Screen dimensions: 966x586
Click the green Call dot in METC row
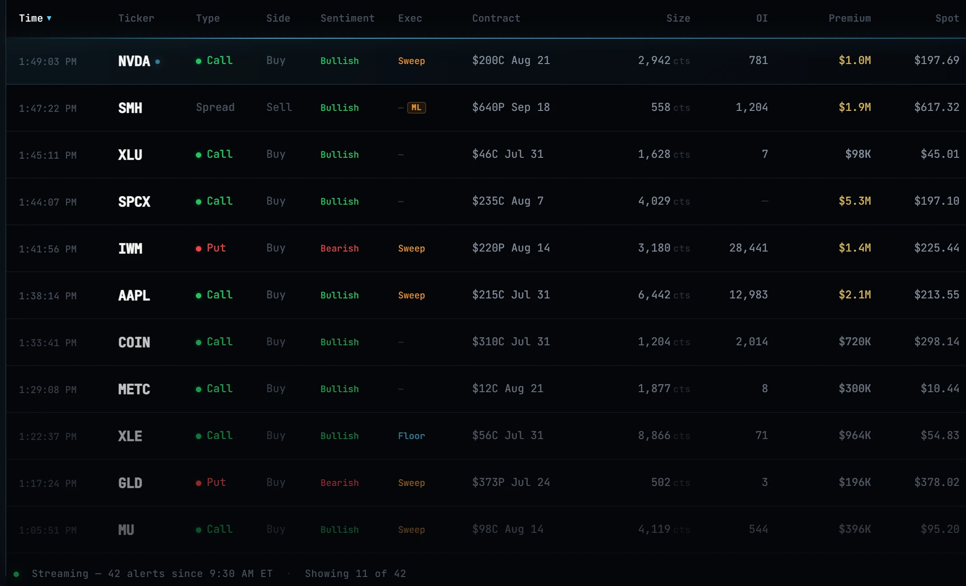pos(199,389)
